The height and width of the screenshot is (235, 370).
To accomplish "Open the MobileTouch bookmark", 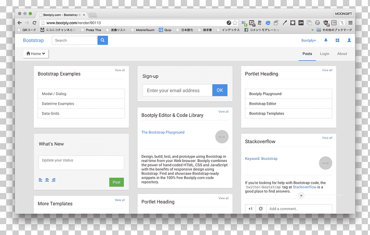I will tap(143, 30).
